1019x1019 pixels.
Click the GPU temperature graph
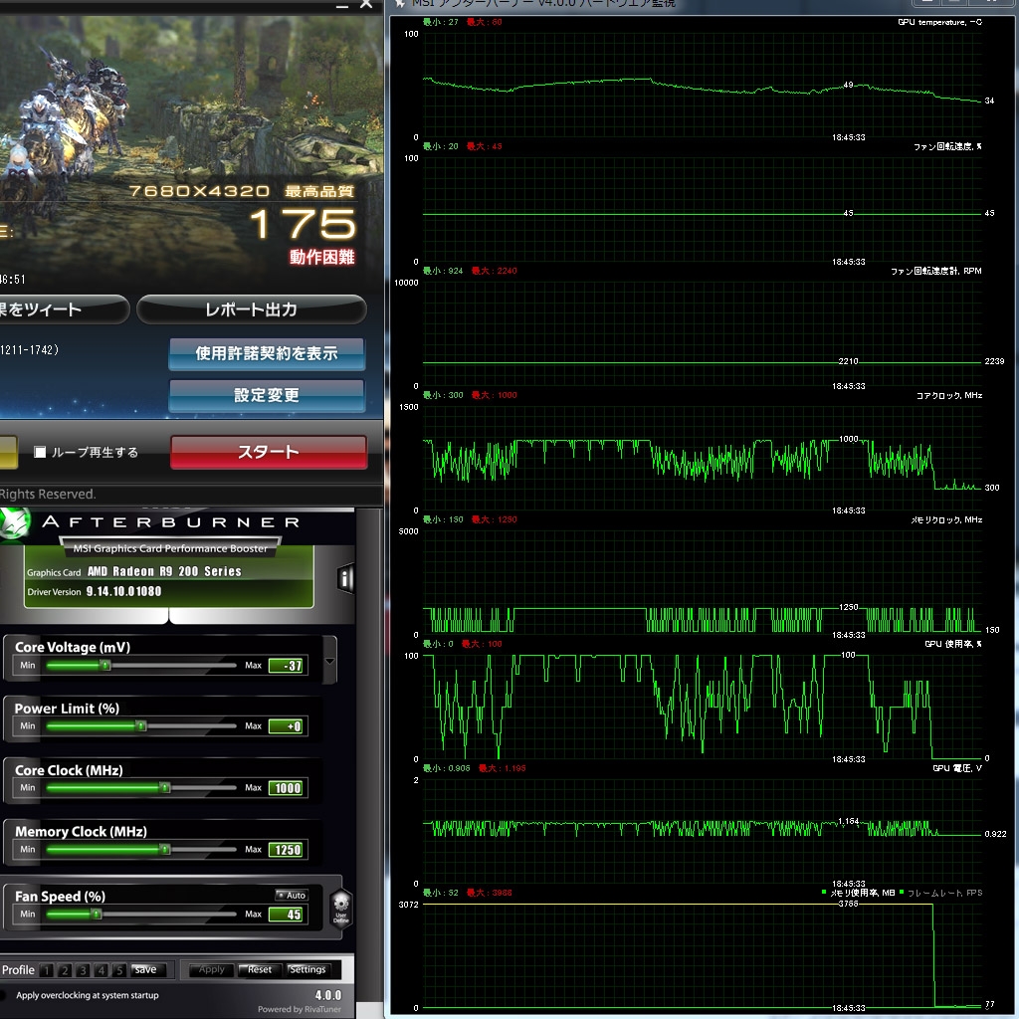pyautogui.click(x=702, y=86)
